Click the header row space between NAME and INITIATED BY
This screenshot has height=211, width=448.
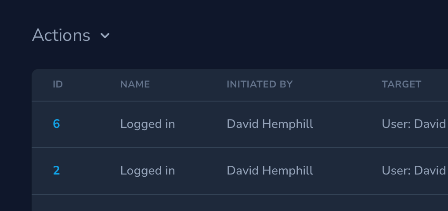188,84
